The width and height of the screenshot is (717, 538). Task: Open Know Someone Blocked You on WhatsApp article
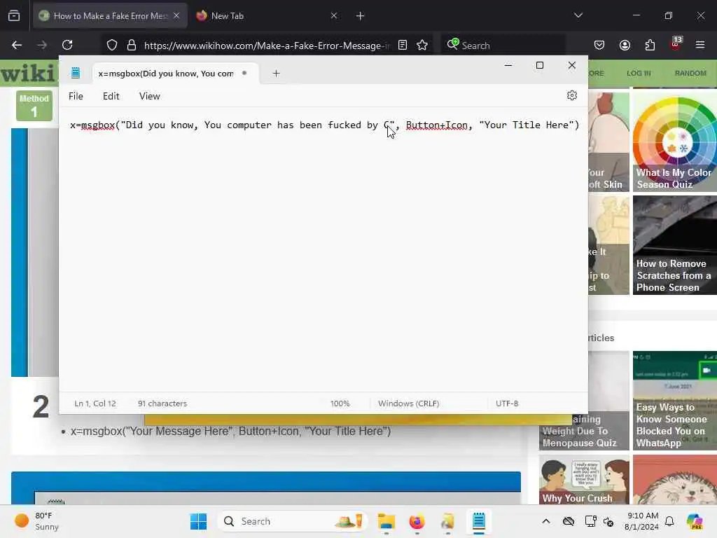click(x=675, y=401)
